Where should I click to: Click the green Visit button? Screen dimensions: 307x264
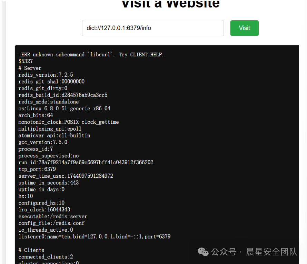pos(244,28)
